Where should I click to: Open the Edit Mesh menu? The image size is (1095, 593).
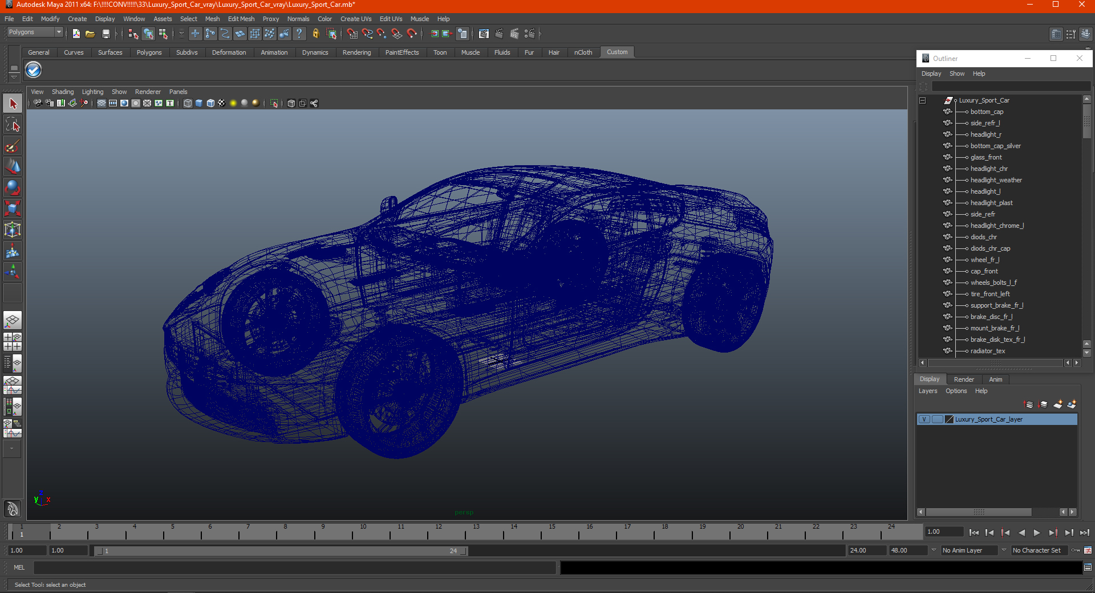pos(241,19)
